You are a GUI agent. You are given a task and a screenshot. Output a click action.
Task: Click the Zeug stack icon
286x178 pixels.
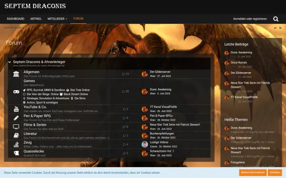point(16,144)
